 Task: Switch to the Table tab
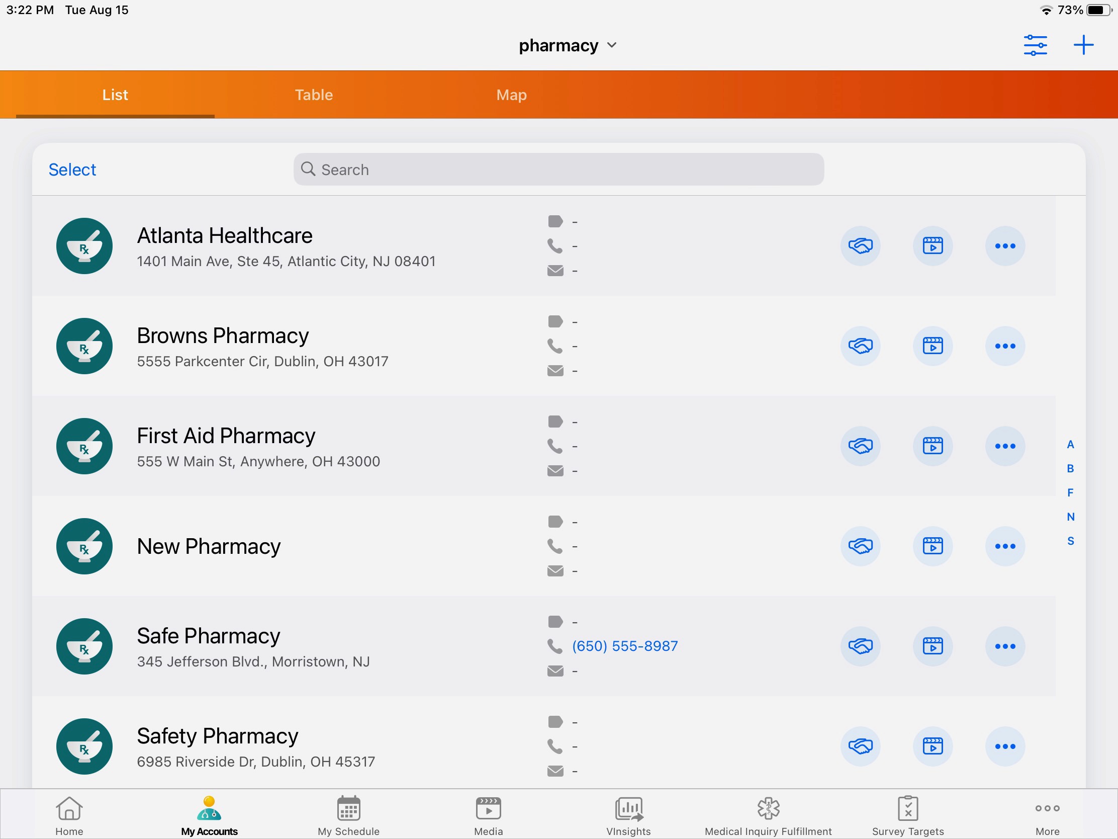[314, 95]
